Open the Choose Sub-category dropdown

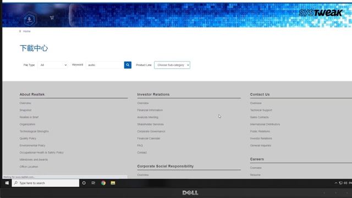coord(172,65)
